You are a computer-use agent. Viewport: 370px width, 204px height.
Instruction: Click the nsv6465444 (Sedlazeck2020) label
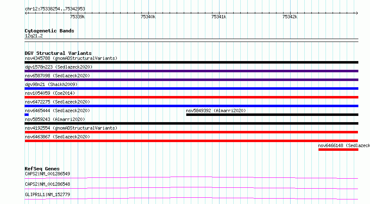57,111
